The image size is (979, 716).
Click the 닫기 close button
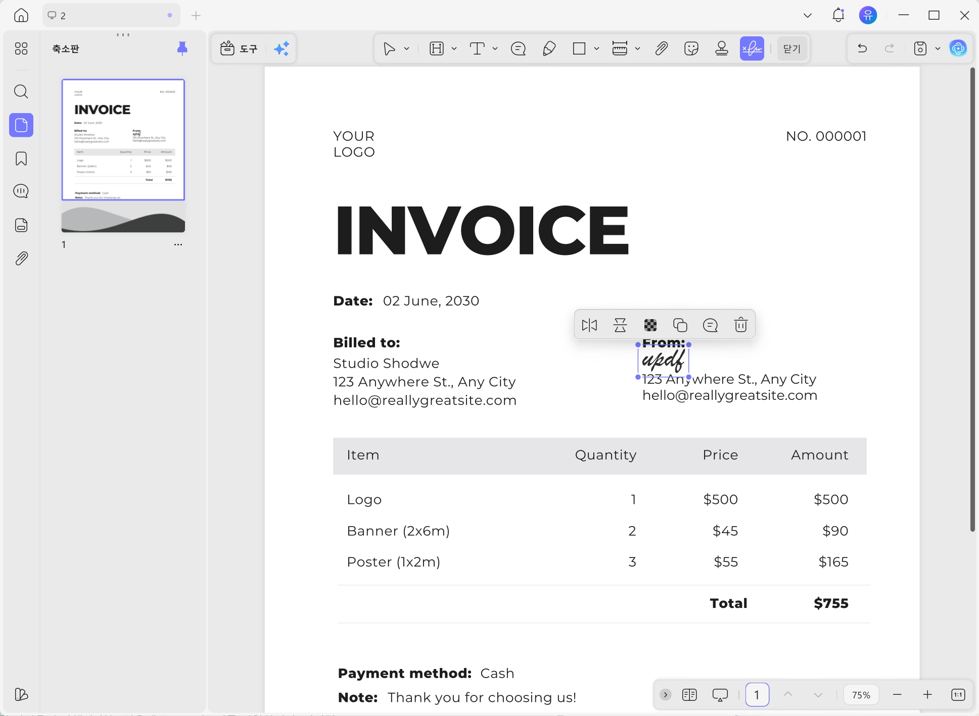click(791, 48)
